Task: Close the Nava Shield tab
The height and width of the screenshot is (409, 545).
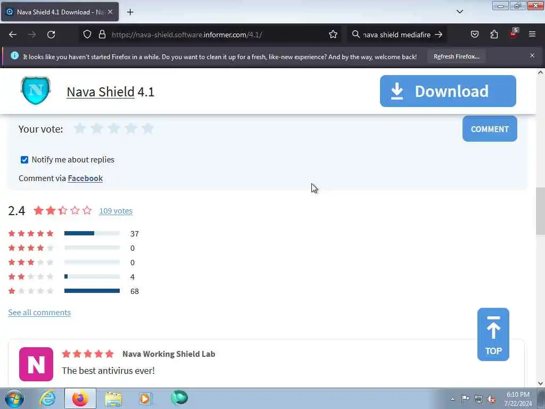Action: tap(110, 12)
